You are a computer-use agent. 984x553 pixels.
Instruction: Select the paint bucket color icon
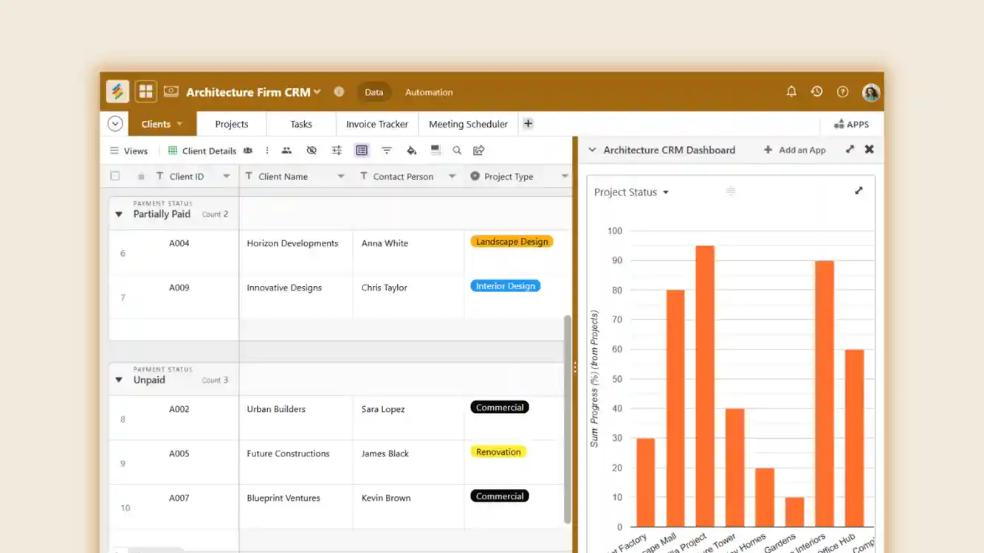[411, 150]
